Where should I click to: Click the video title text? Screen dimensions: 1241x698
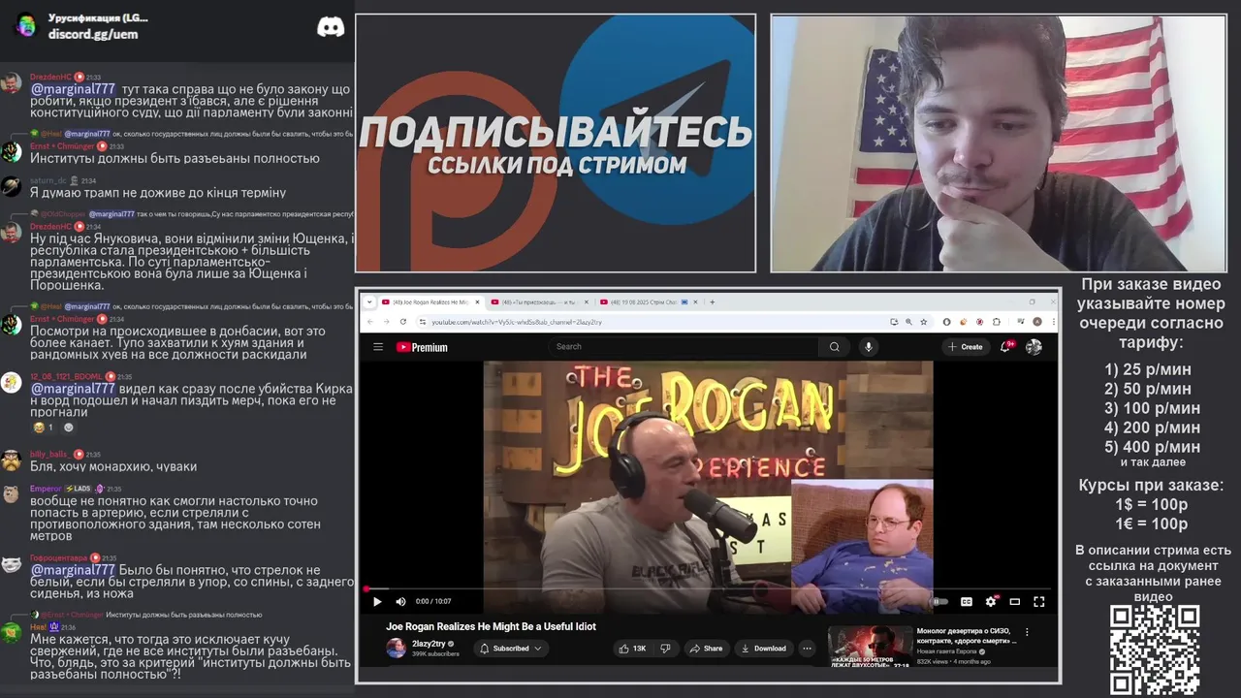click(491, 626)
